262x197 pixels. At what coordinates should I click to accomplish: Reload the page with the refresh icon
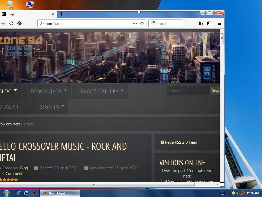11,23
